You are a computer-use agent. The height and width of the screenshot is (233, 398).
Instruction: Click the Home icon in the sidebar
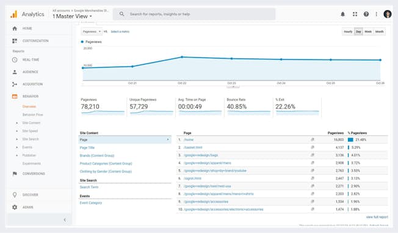pos(15,29)
